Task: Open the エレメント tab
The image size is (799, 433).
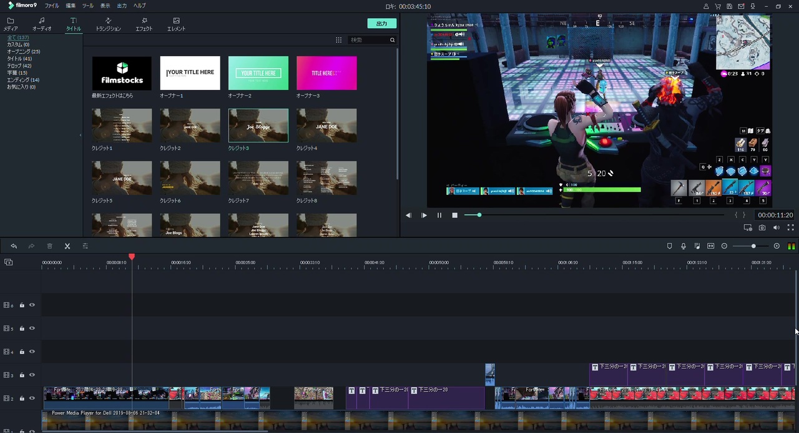Action: [176, 24]
